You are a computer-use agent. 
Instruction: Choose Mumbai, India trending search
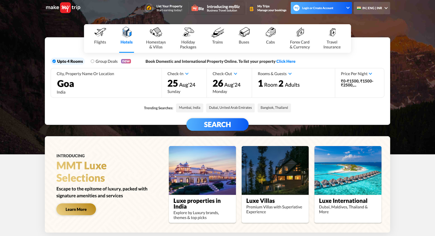coord(189,108)
